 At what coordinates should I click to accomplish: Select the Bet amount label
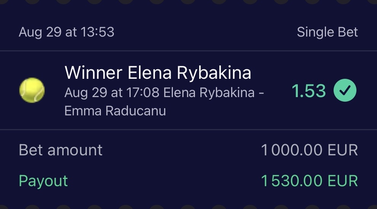coord(61,150)
